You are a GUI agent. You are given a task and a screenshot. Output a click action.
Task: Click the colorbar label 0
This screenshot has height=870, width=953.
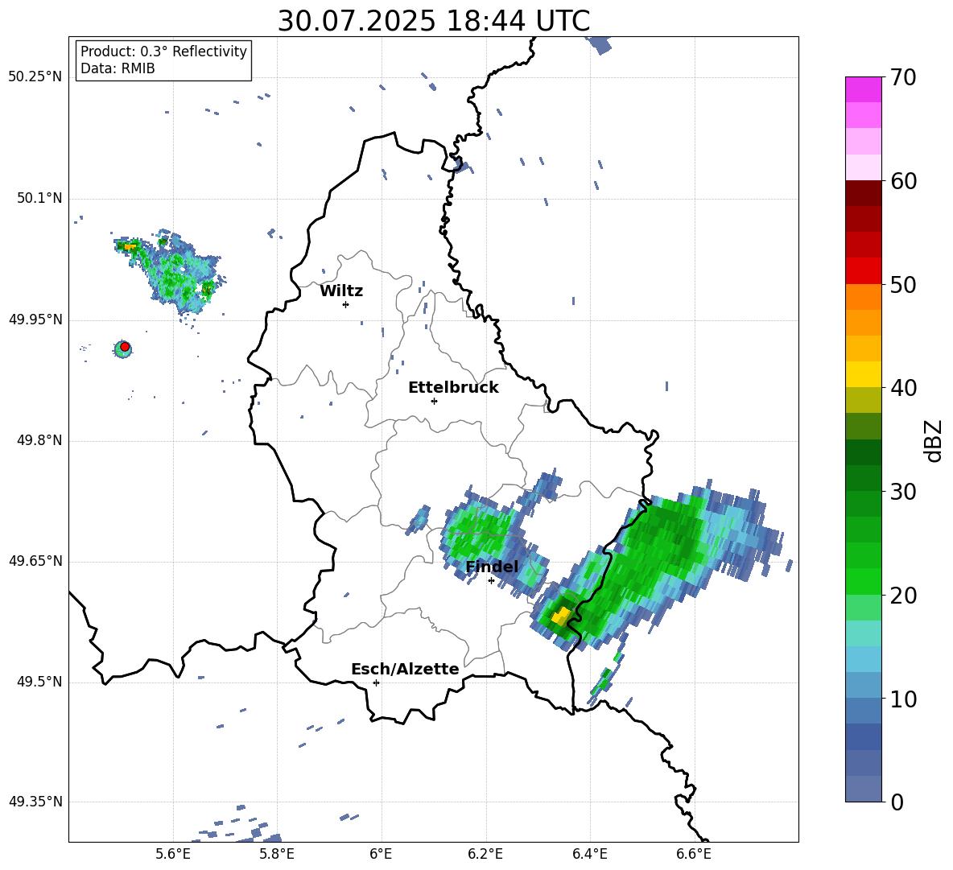pos(897,802)
